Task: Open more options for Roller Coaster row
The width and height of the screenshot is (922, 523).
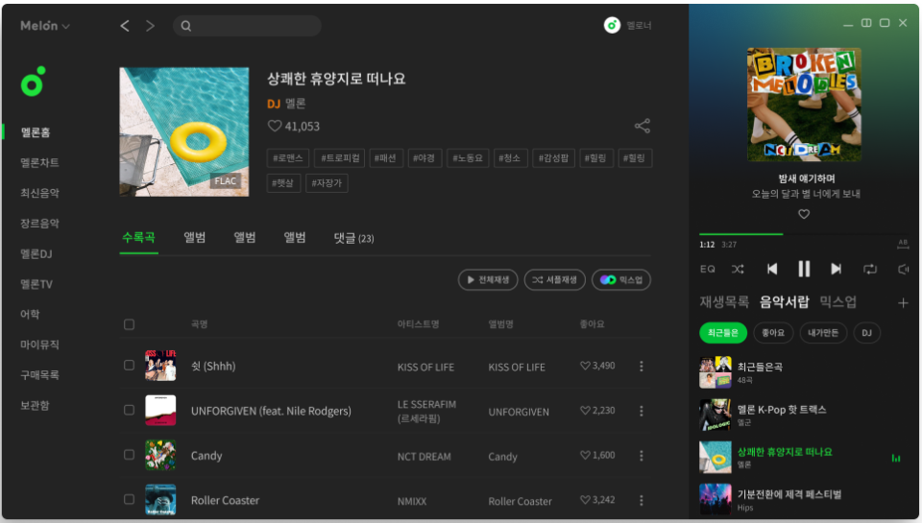Action: [641, 500]
